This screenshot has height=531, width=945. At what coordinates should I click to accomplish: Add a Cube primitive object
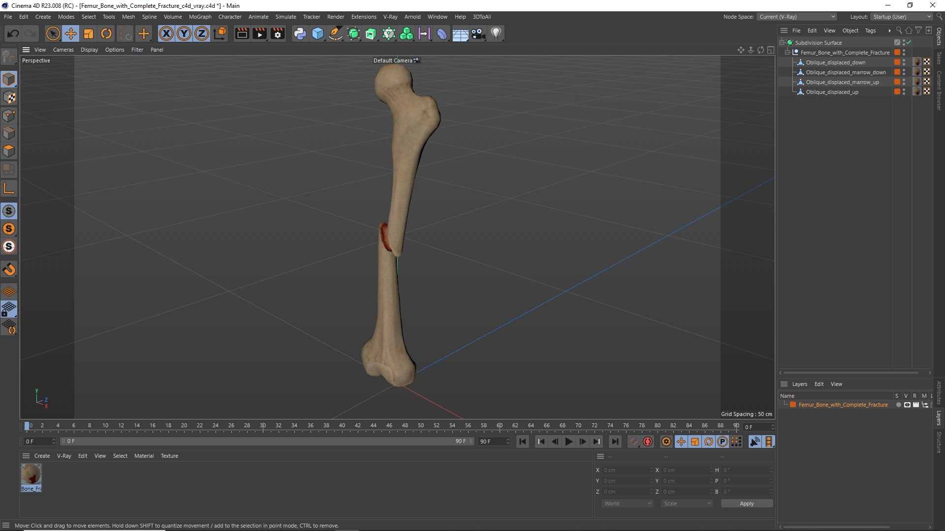pyautogui.click(x=318, y=33)
